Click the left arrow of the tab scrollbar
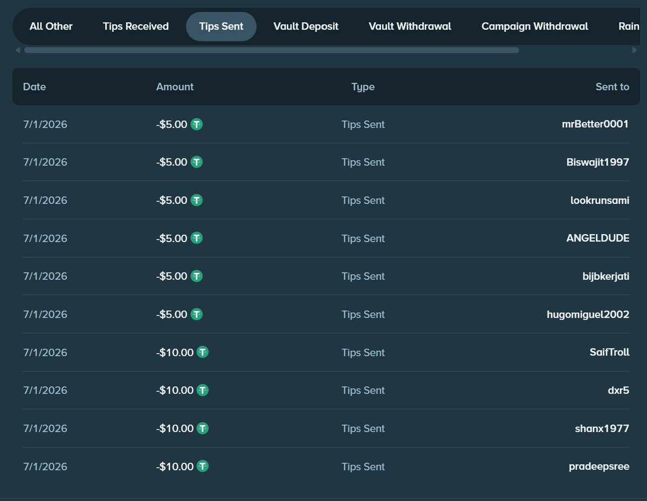647x501 pixels. [x=18, y=50]
